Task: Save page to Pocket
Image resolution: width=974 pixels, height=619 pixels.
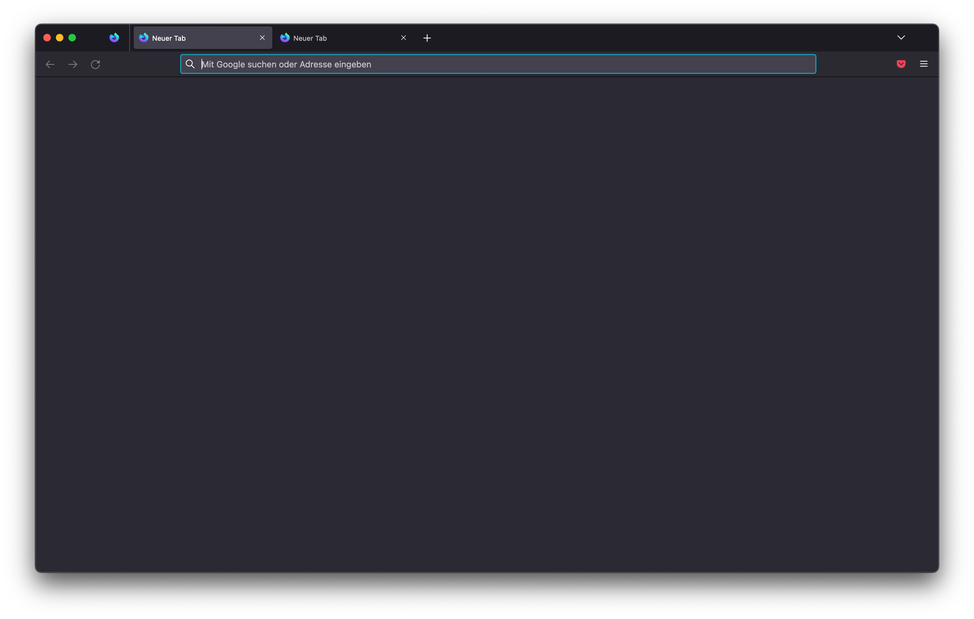Action: (901, 64)
